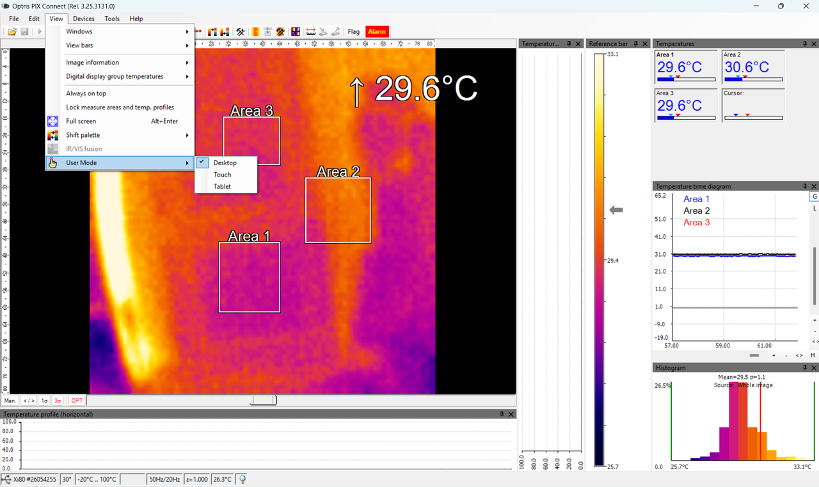Image resolution: width=819 pixels, height=487 pixels.
Task: Click the orange hatched square toolbar icon
Action: (x=280, y=31)
